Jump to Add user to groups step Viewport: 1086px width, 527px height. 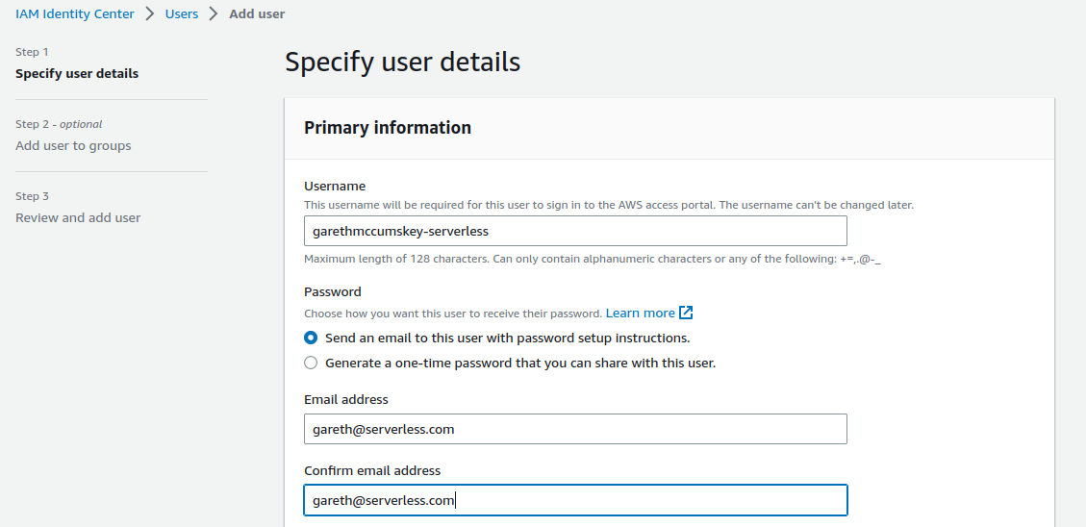tap(73, 145)
